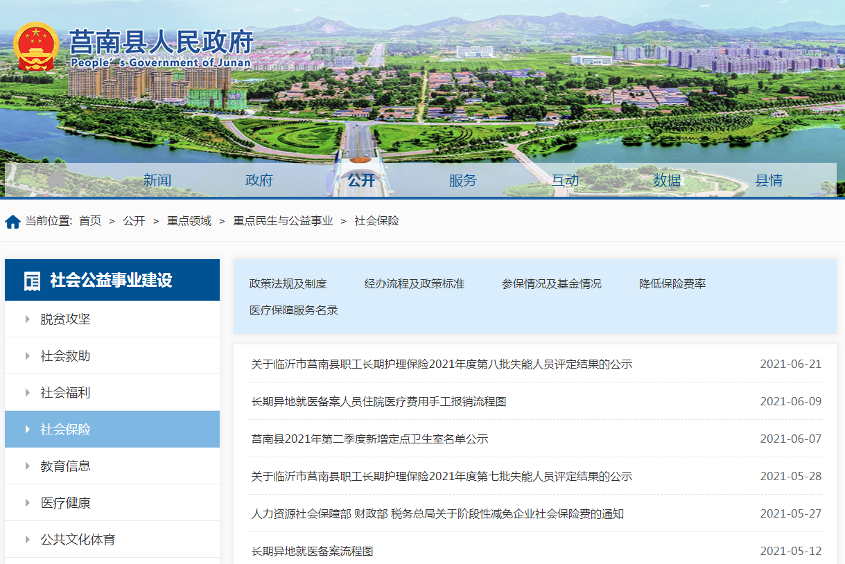Select 社会保险 in the left sidebar
Screen dimensions: 845x564
point(112,430)
